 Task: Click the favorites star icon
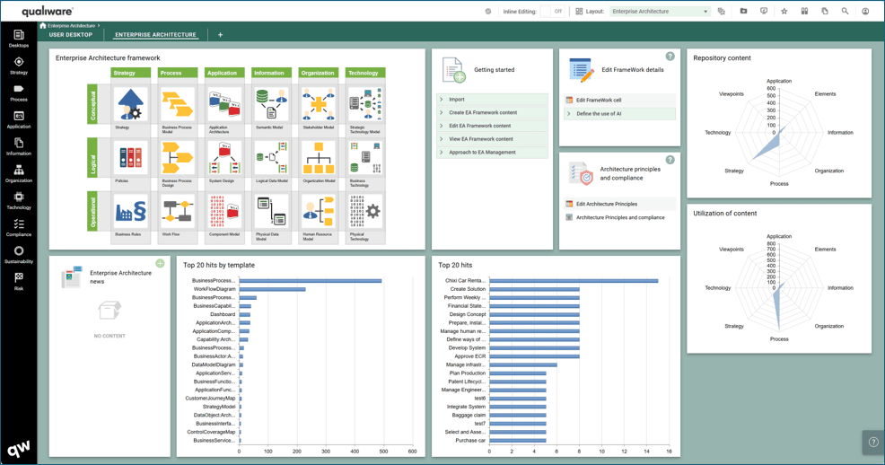tap(784, 12)
